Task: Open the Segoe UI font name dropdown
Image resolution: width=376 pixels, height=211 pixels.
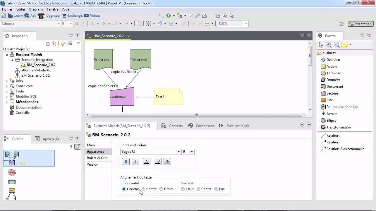Action: tap(179, 152)
